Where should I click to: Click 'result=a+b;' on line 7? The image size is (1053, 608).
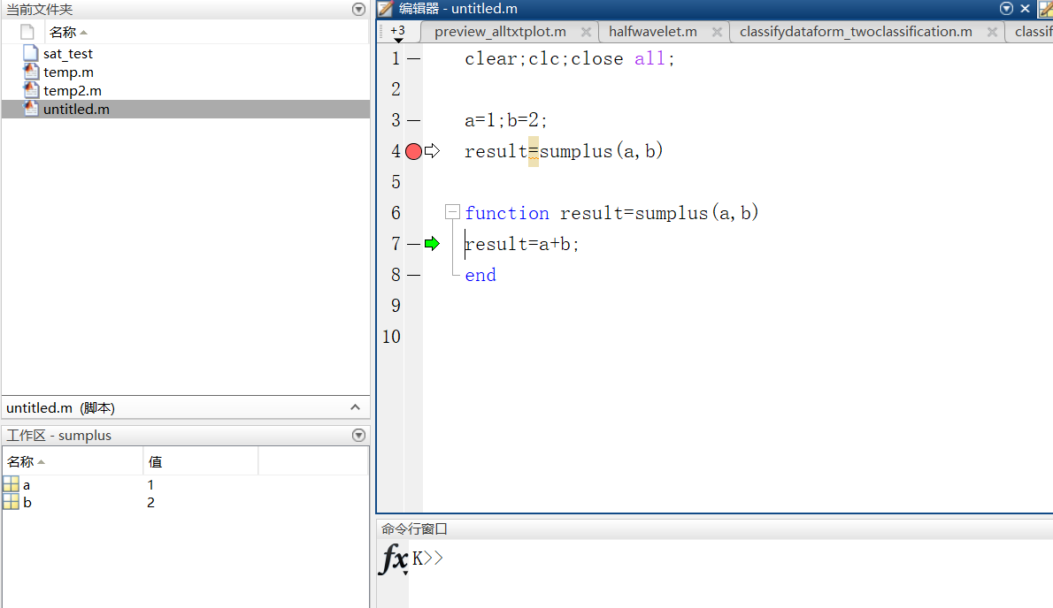tap(522, 244)
